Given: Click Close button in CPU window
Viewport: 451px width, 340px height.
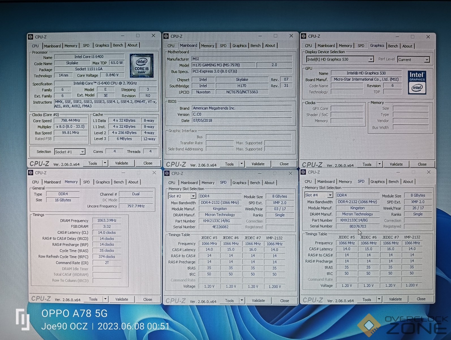Looking at the screenshot, I should pyautogui.click(x=148, y=163).
